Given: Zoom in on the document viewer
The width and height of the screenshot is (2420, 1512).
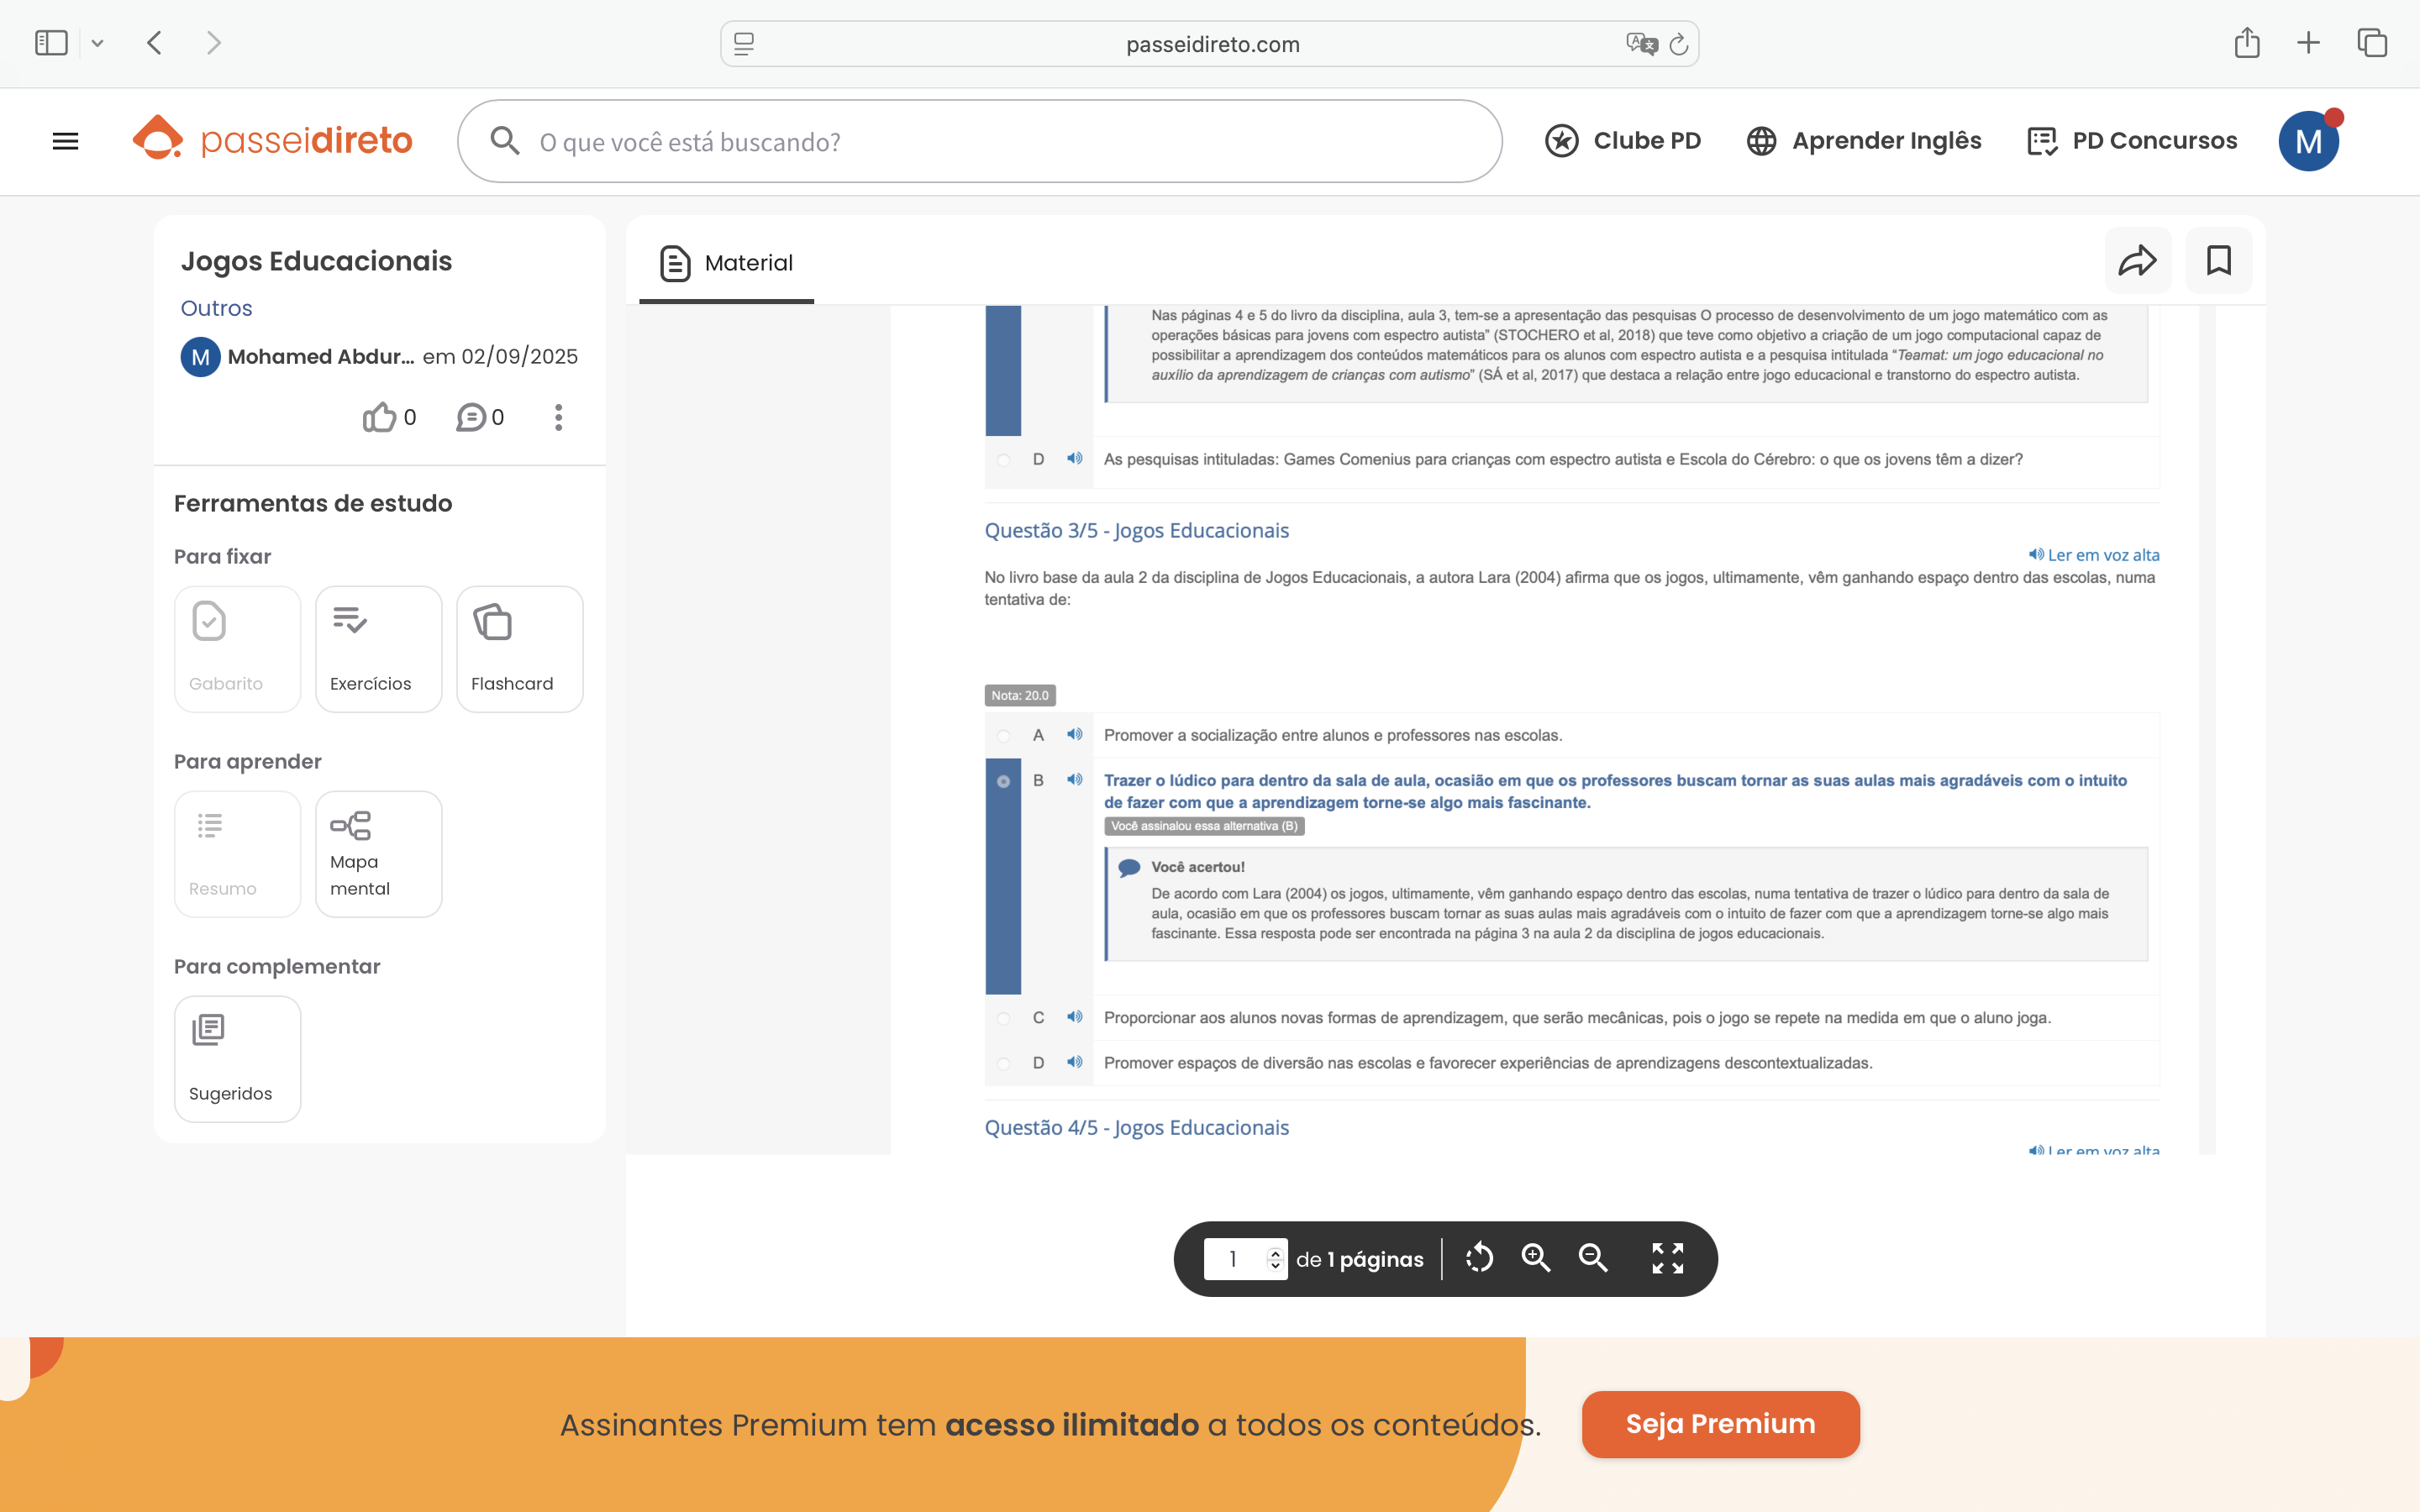Looking at the screenshot, I should (1535, 1258).
